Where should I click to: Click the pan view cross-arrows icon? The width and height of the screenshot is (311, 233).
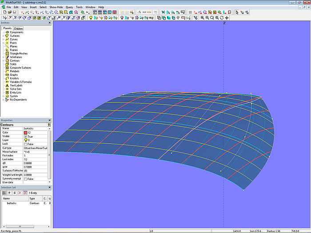(x=227, y=18)
